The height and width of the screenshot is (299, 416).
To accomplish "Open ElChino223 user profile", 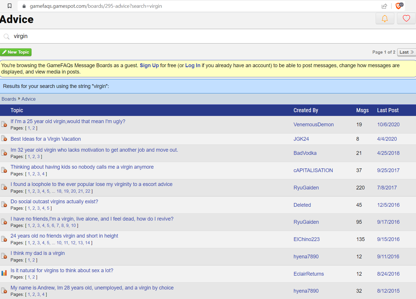I will tap(307, 239).
